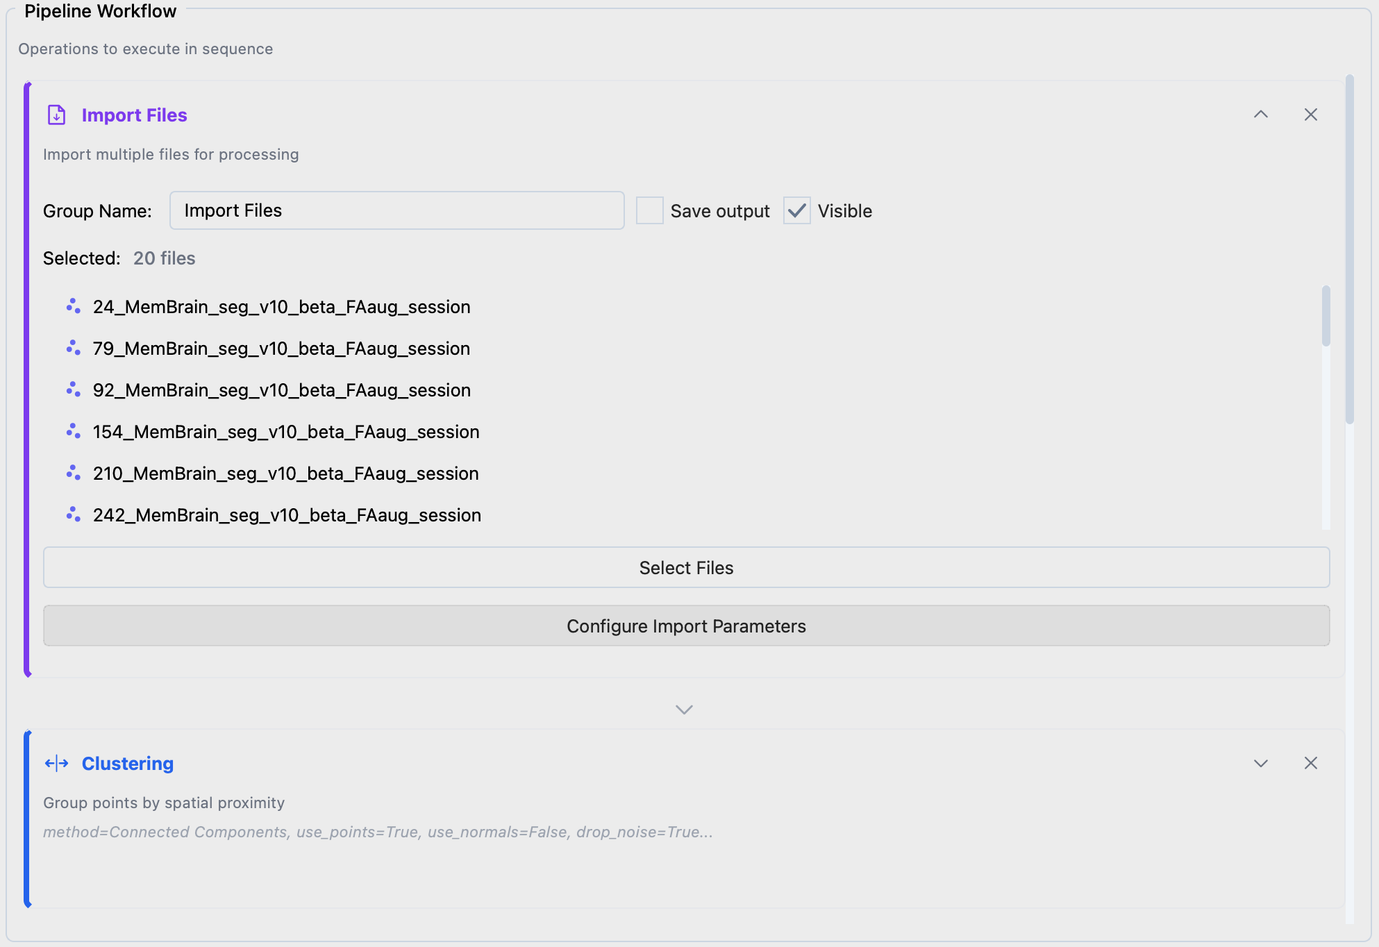The image size is (1379, 947).
Task: Click the pipeline workflow vertical scrollbar
Action: [x=1349, y=250]
